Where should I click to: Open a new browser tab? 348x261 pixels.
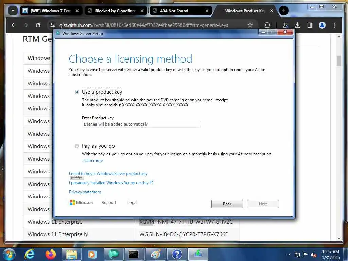click(x=284, y=11)
